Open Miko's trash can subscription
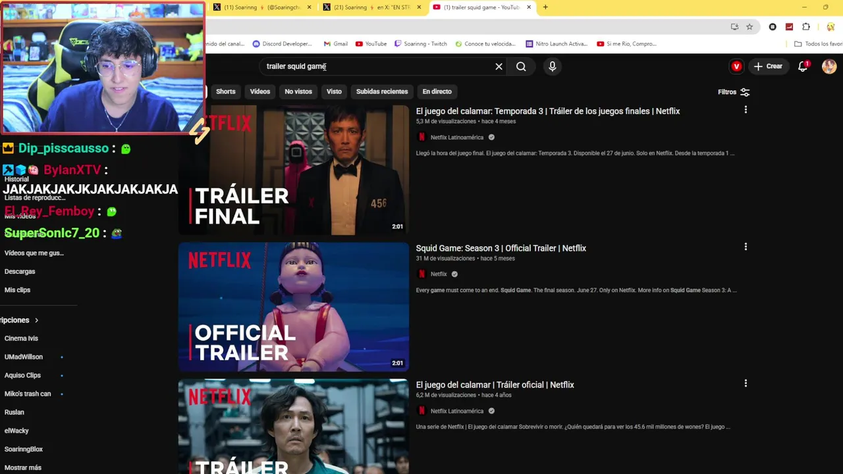The image size is (843, 474). click(x=28, y=394)
